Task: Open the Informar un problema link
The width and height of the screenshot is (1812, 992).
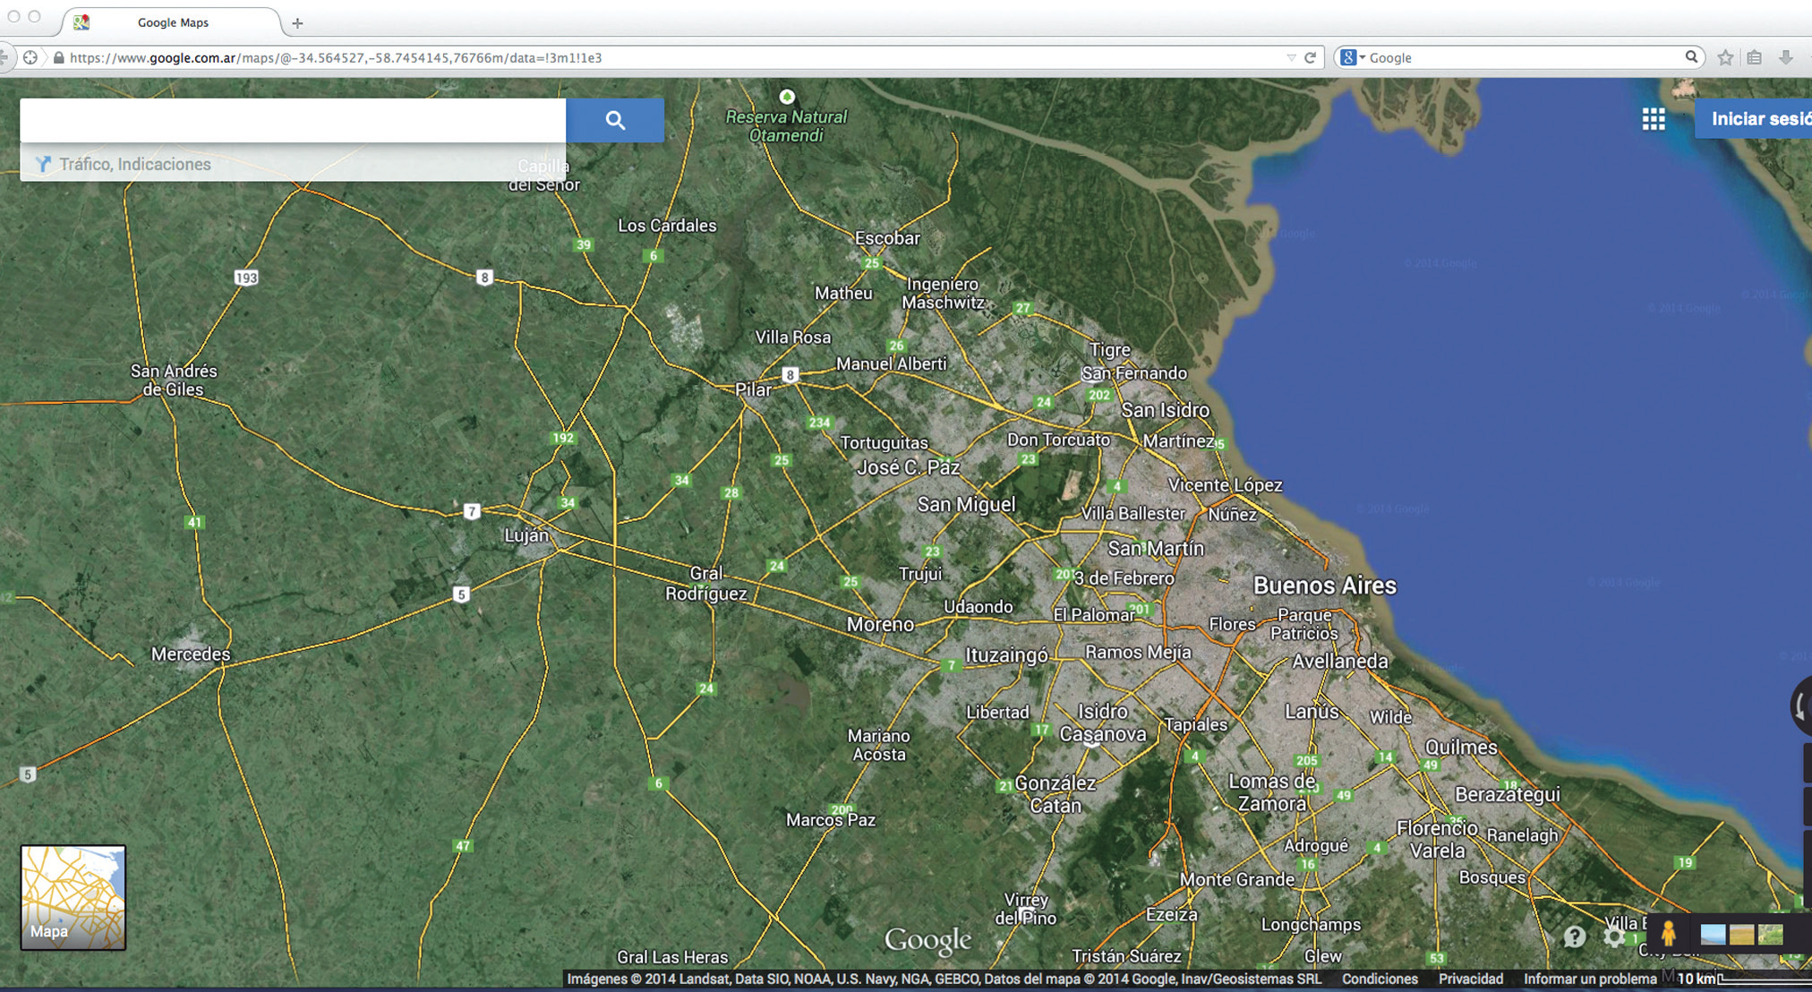Action: pos(1589,979)
